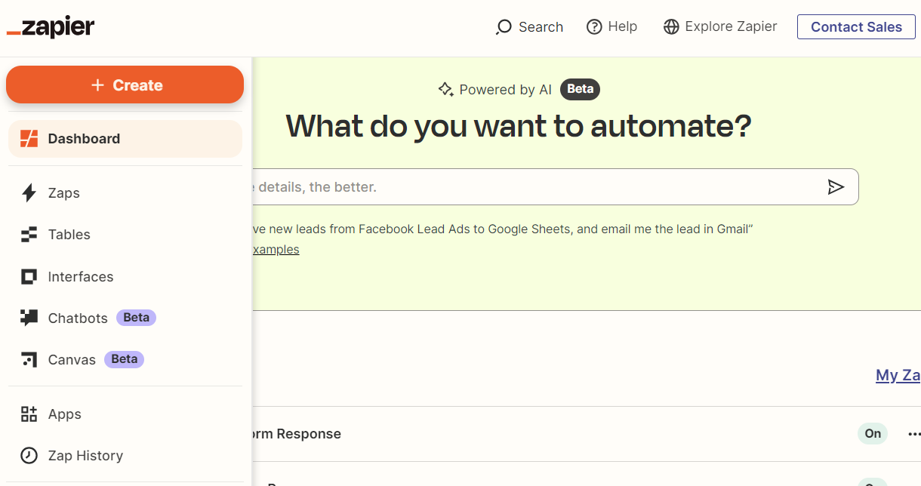Click the Interfaces sidebar icon
The width and height of the screenshot is (921, 486).
point(29,277)
